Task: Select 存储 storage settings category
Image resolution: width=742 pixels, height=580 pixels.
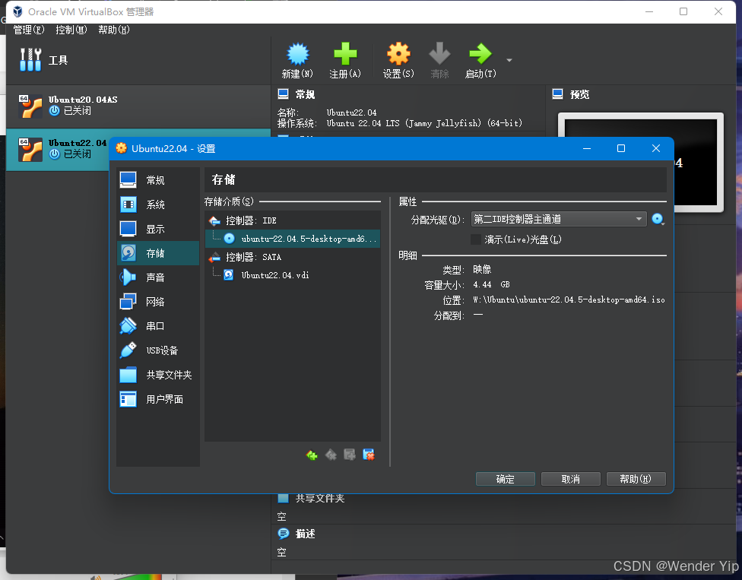Action: click(157, 253)
